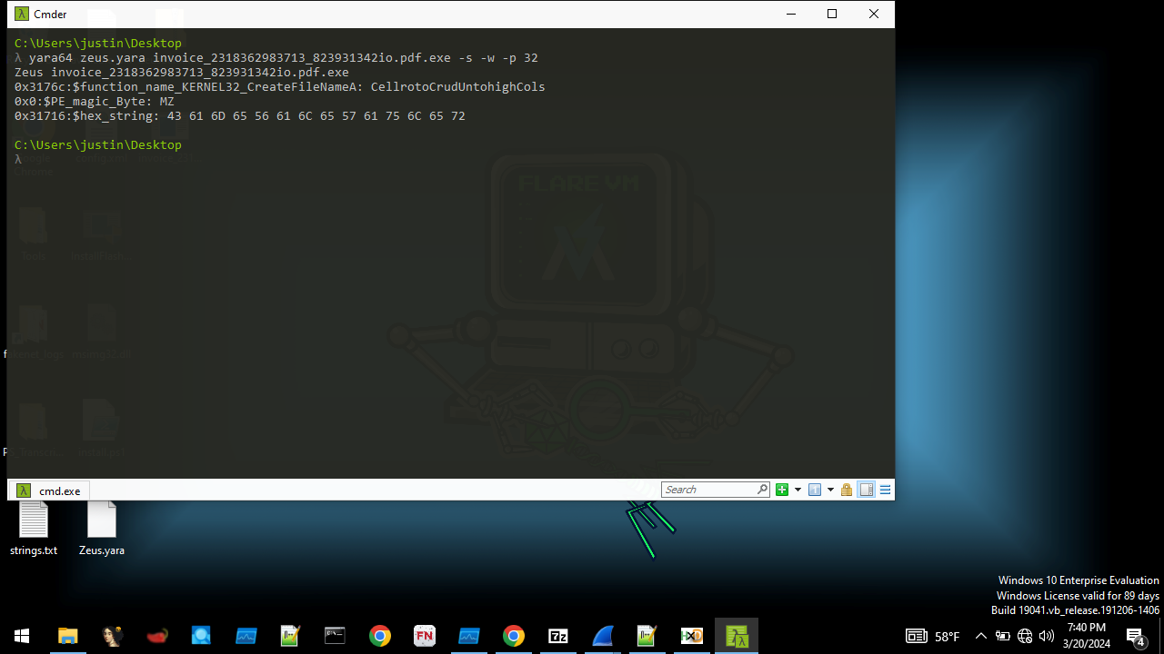This screenshot has width=1164, height=654.
Task: Toggle the gold padlock icon in Cmder
Action: [847, 490]
